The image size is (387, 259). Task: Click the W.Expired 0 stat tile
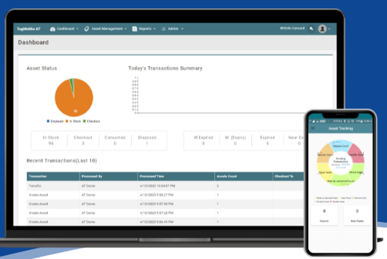tap(203, 140)
